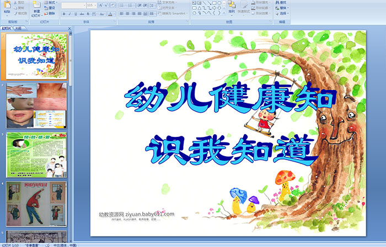This screenshot has width=386, height=247.
Task: Open the Text Direction (文字方向) menu
Action: 167,2
